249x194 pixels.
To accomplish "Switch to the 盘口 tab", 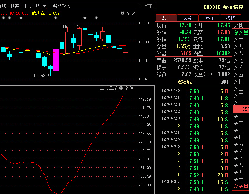I will tap(166, 18).
